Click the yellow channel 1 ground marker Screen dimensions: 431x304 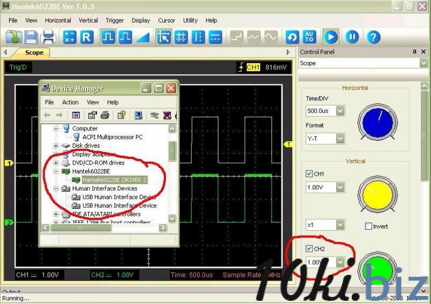9,163
